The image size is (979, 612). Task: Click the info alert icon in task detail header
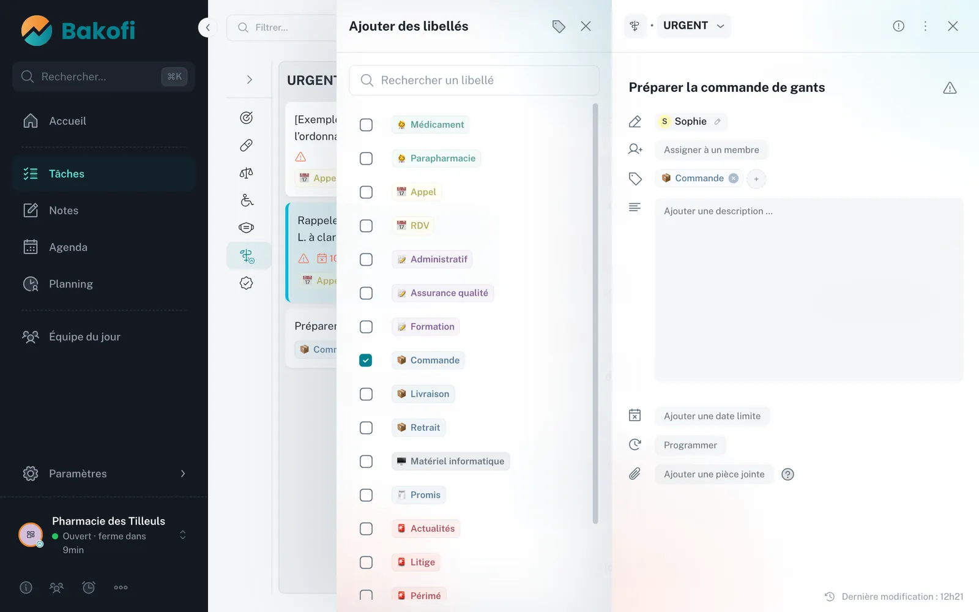tap(898, 26)
